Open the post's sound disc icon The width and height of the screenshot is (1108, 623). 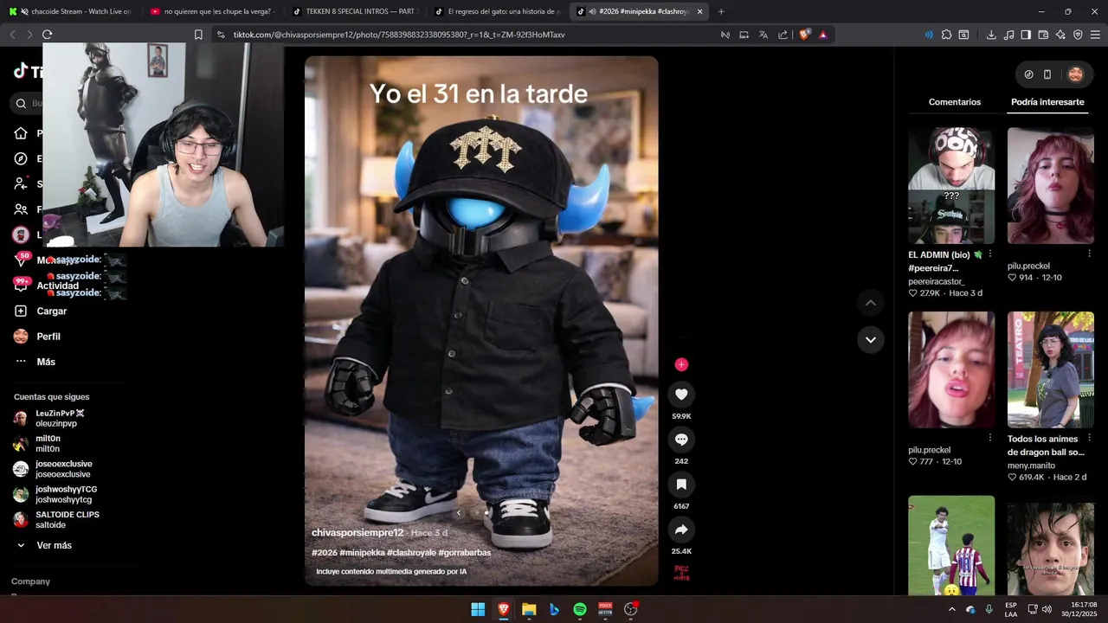coord(681,573)
